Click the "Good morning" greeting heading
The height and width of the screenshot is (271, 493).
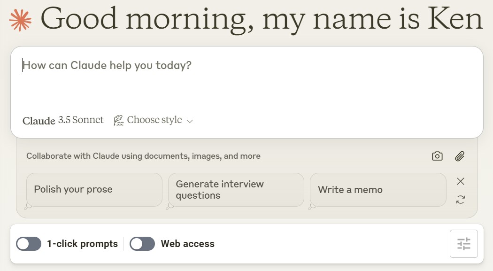coord(262,19)
